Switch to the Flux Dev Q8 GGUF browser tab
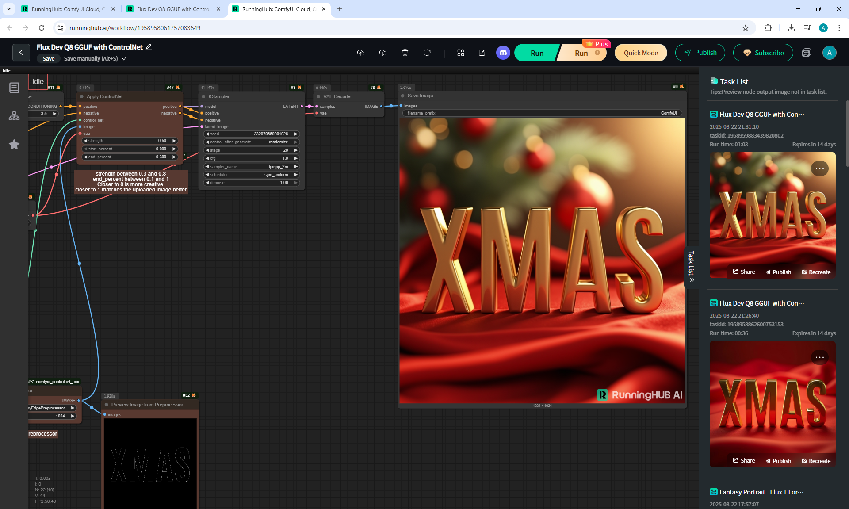Viewport: 849px width, 509px height. coord(173,9)
